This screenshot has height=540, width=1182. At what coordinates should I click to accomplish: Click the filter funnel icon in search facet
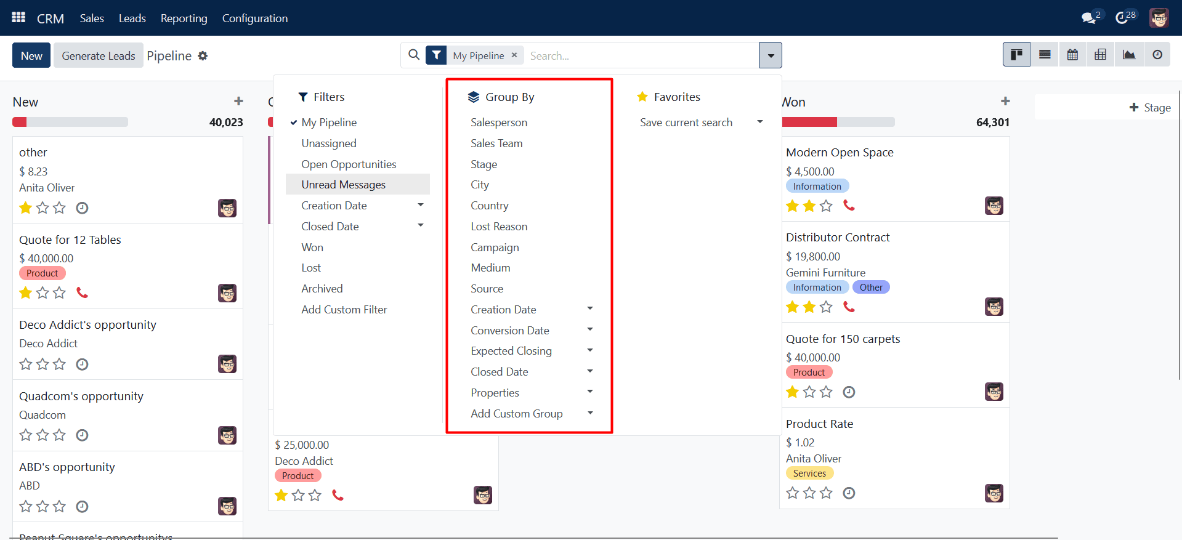[x=436, y=55]
